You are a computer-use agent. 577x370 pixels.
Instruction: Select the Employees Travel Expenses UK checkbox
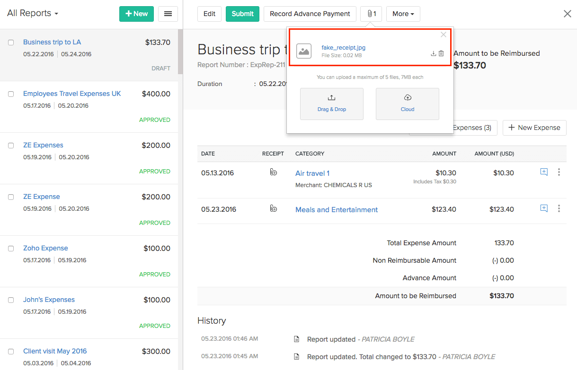coord(11,94)
